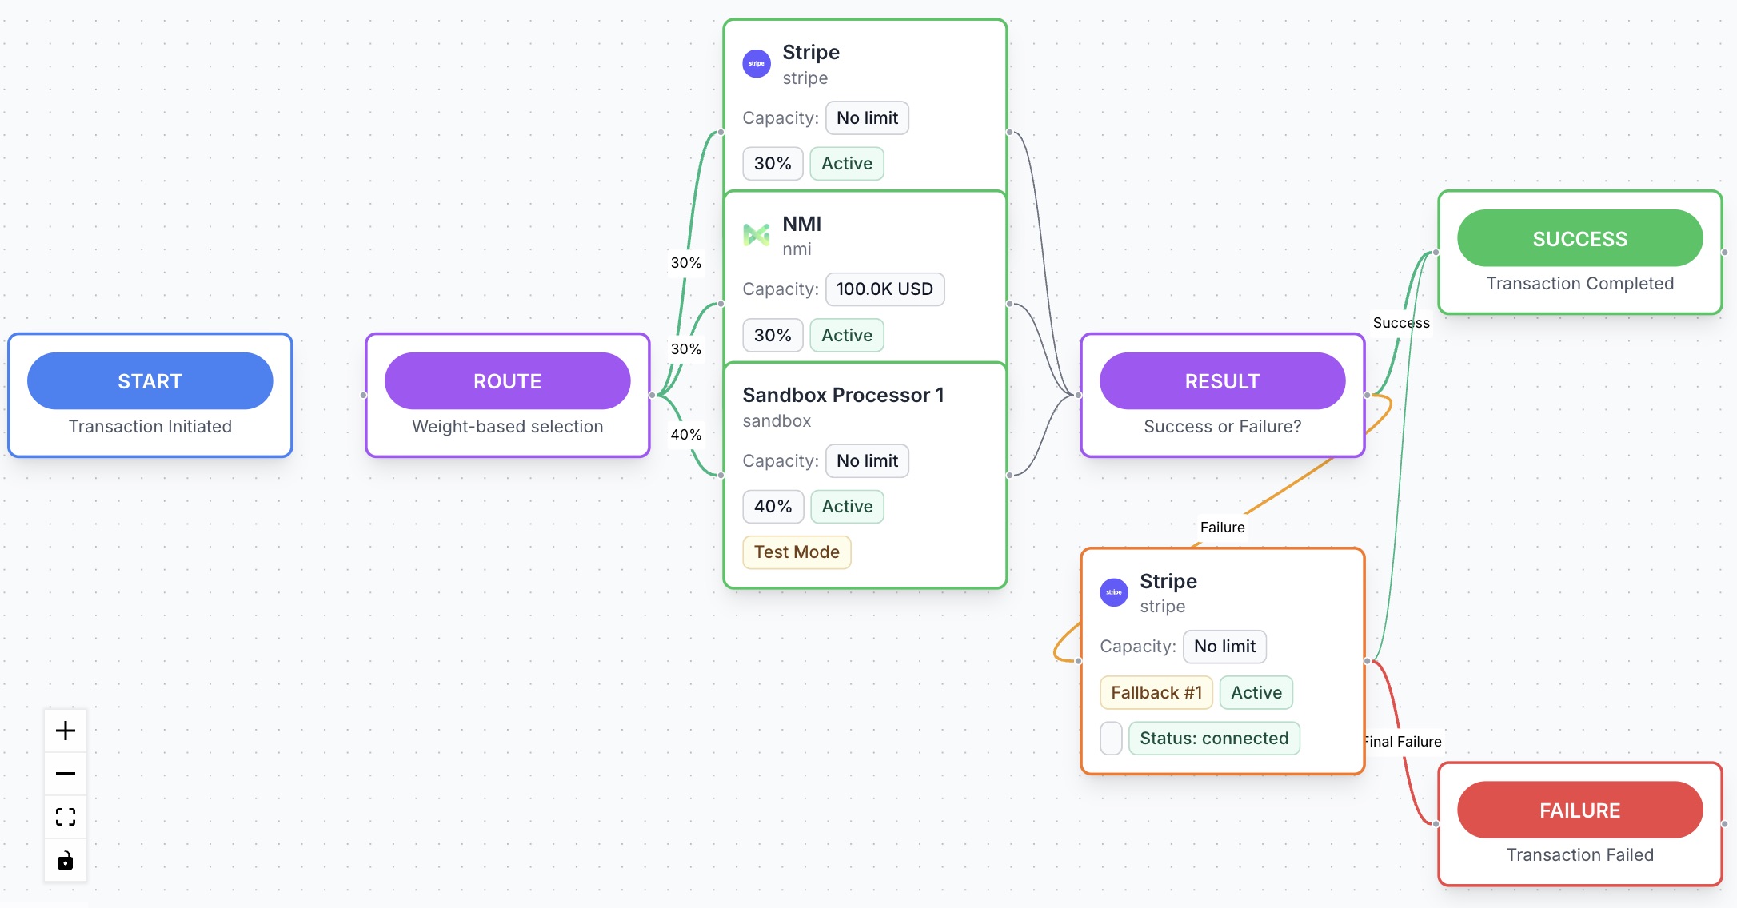Click the sandbox subtitle under Sandbox Processor 1
The image size is (1737, 908).
pos(777,421)
